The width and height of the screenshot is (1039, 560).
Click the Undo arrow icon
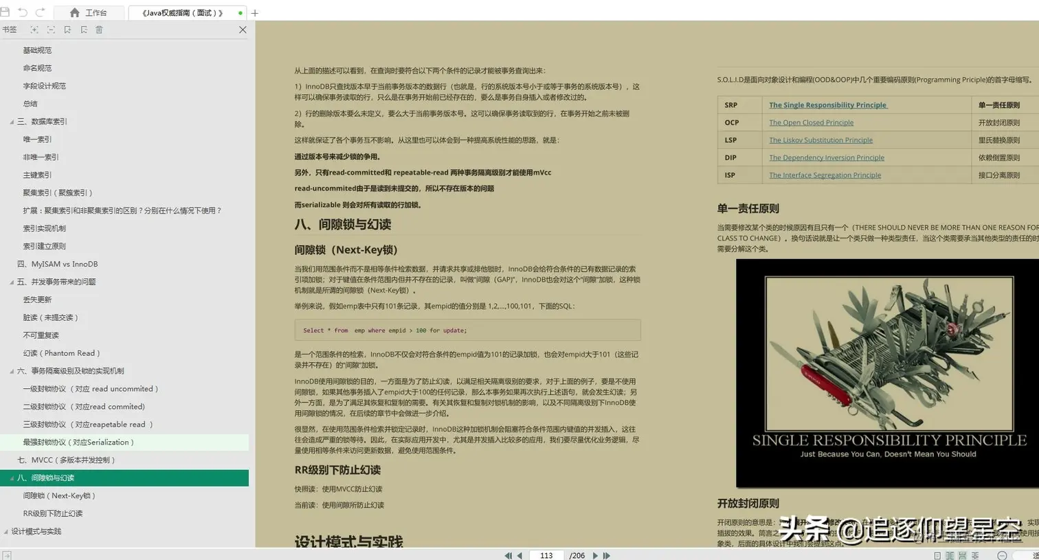21,12
